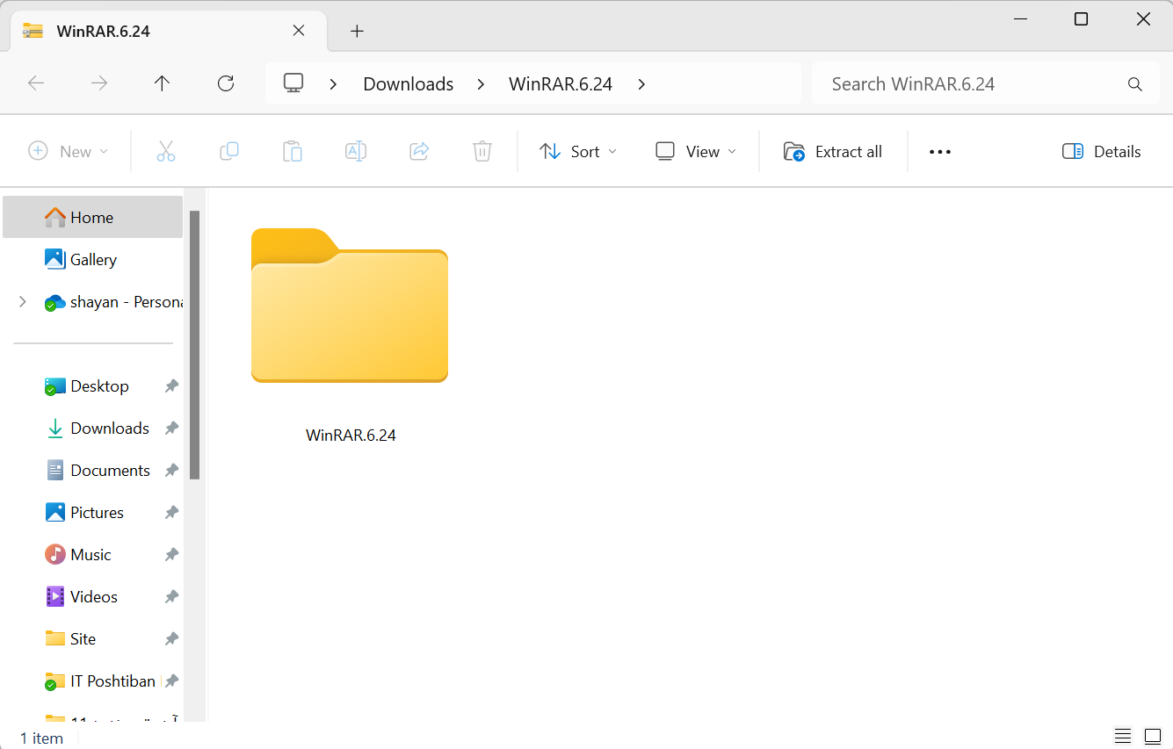Unpin Videos from Quick access
Viewport: 1173px width, 749px height.
[x=172, y=597]
